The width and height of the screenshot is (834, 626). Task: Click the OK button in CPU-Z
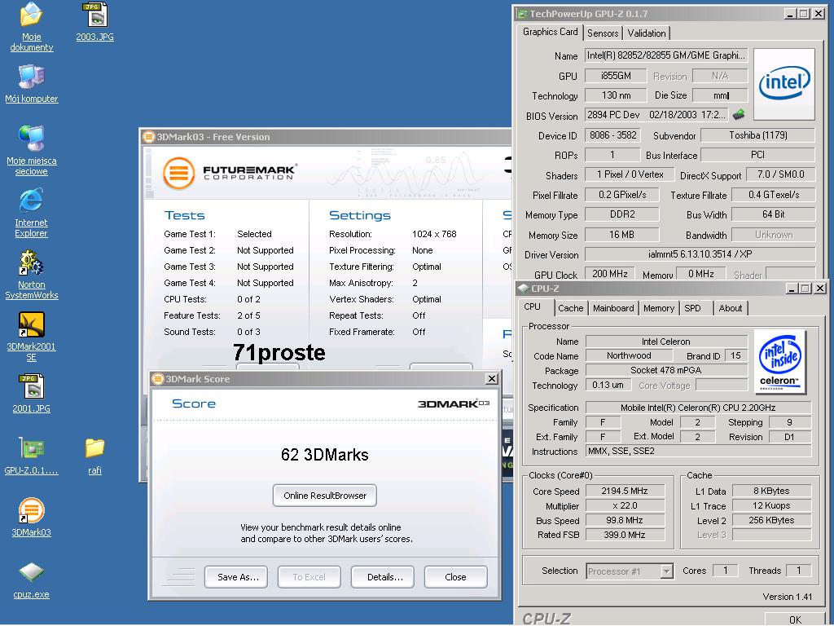point(795,619)
